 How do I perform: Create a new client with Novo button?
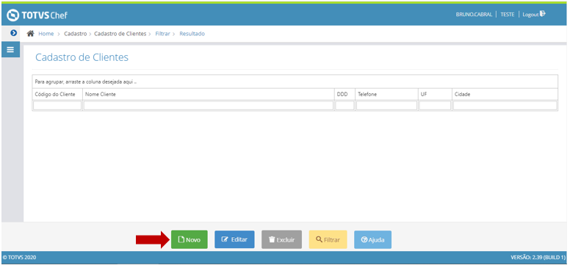tap(190, 239)
